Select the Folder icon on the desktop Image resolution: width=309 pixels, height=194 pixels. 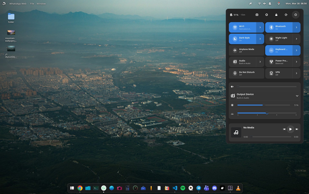[11, 18]
